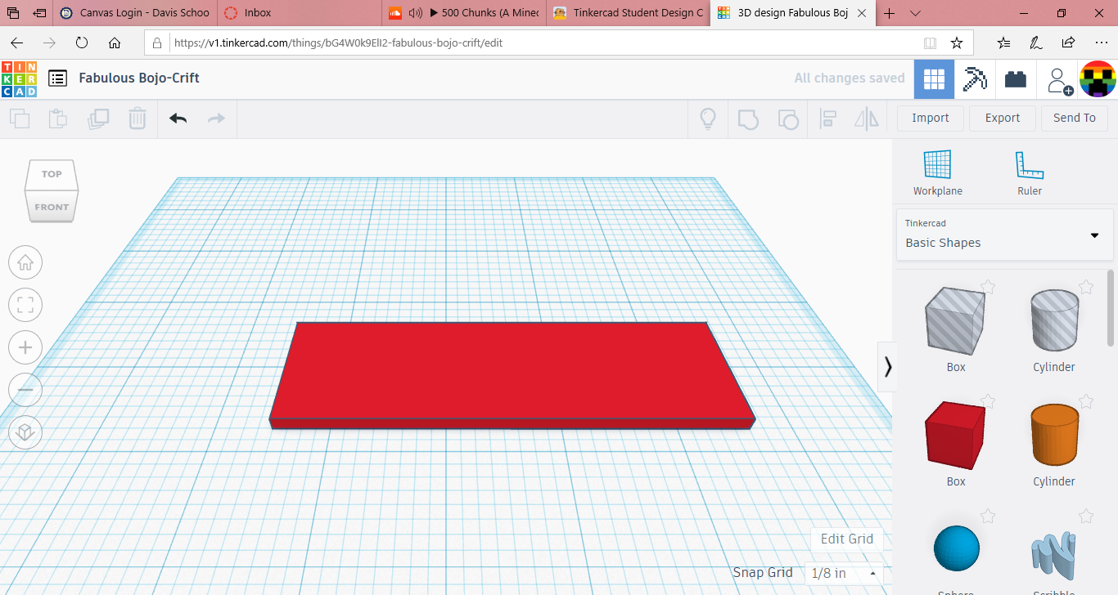Zoom in with the plus button

pyautogui.click(x=25, y=347)
